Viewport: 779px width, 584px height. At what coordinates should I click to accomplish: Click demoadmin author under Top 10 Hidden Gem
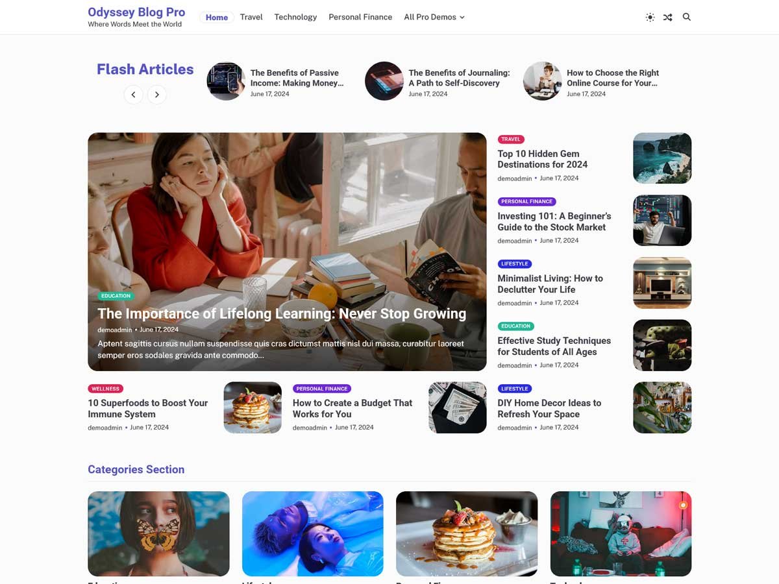pos(515,178)
